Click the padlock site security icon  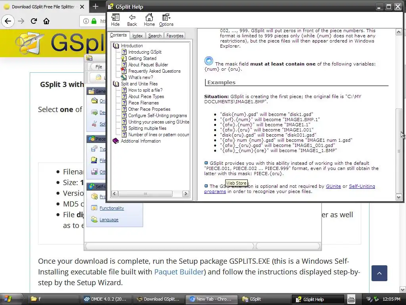(x=94, y=21)
